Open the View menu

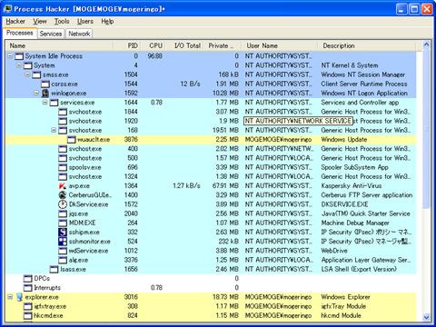click(x=40, y=22)
